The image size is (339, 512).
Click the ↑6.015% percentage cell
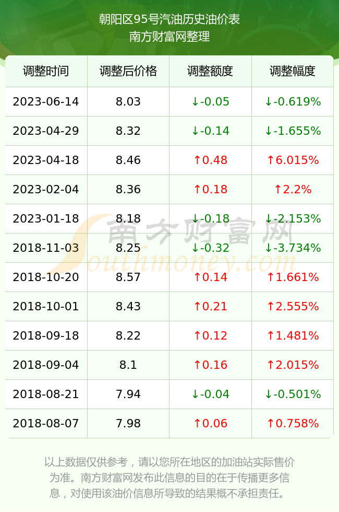pos(293,160)
